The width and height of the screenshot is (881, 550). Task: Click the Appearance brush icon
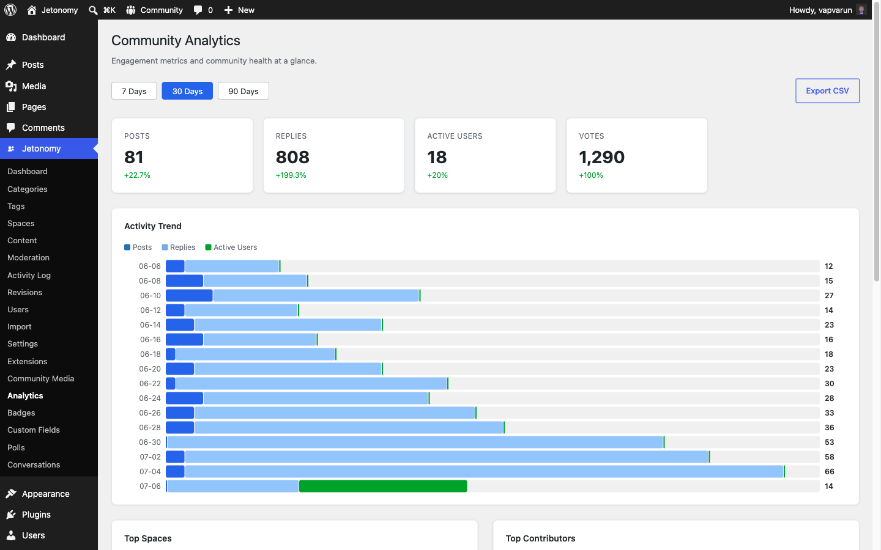[11, 494]
